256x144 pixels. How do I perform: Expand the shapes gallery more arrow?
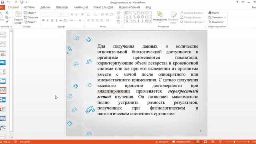[150, 21]
